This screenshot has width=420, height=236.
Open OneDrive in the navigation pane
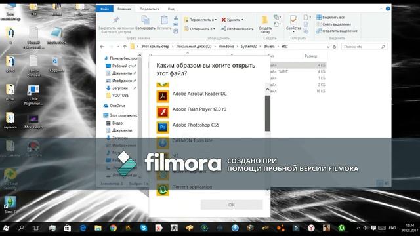click(x=114, y=106)
